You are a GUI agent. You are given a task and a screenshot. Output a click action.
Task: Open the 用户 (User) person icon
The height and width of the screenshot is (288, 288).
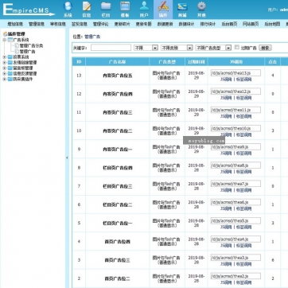(144, 10)
